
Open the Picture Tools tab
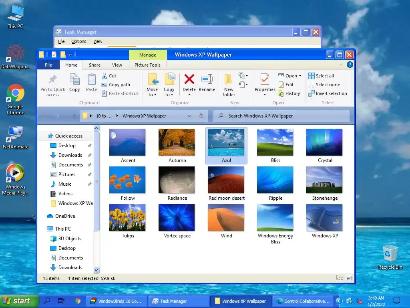click(x=147, y=65)
